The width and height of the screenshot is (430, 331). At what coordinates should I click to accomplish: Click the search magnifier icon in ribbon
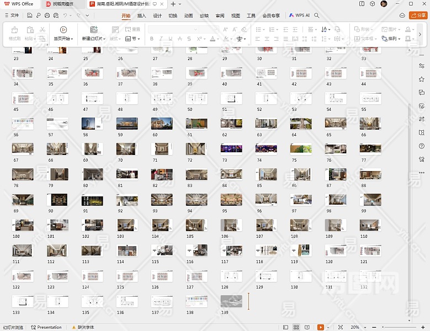[317, 15]
